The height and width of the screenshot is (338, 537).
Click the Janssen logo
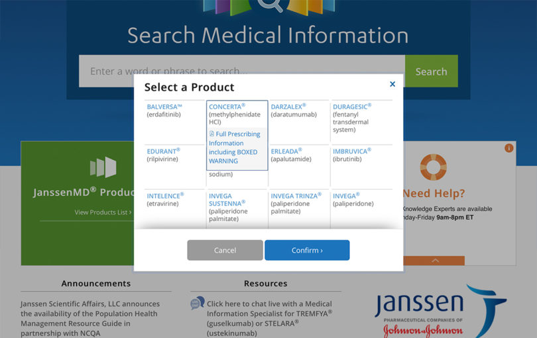point(440,311)
